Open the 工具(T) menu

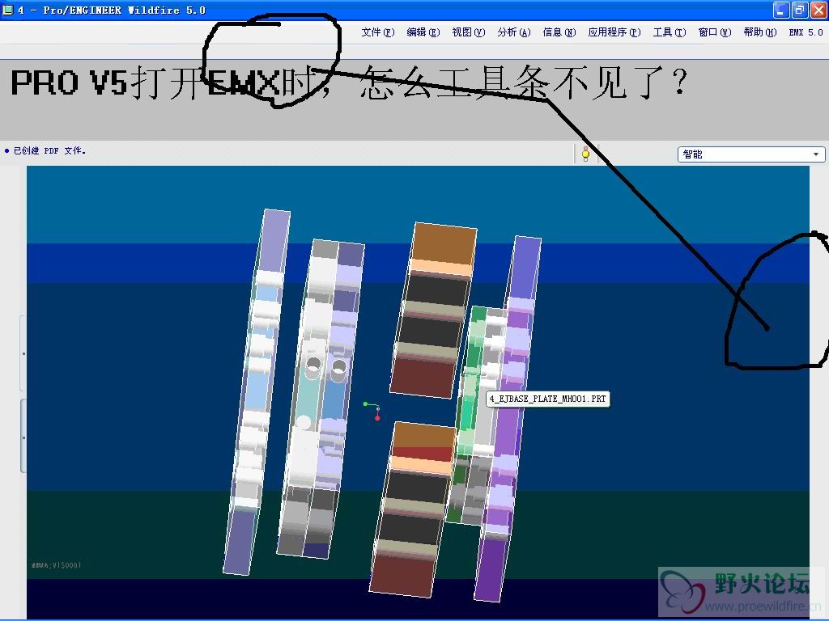pos(670,32)
